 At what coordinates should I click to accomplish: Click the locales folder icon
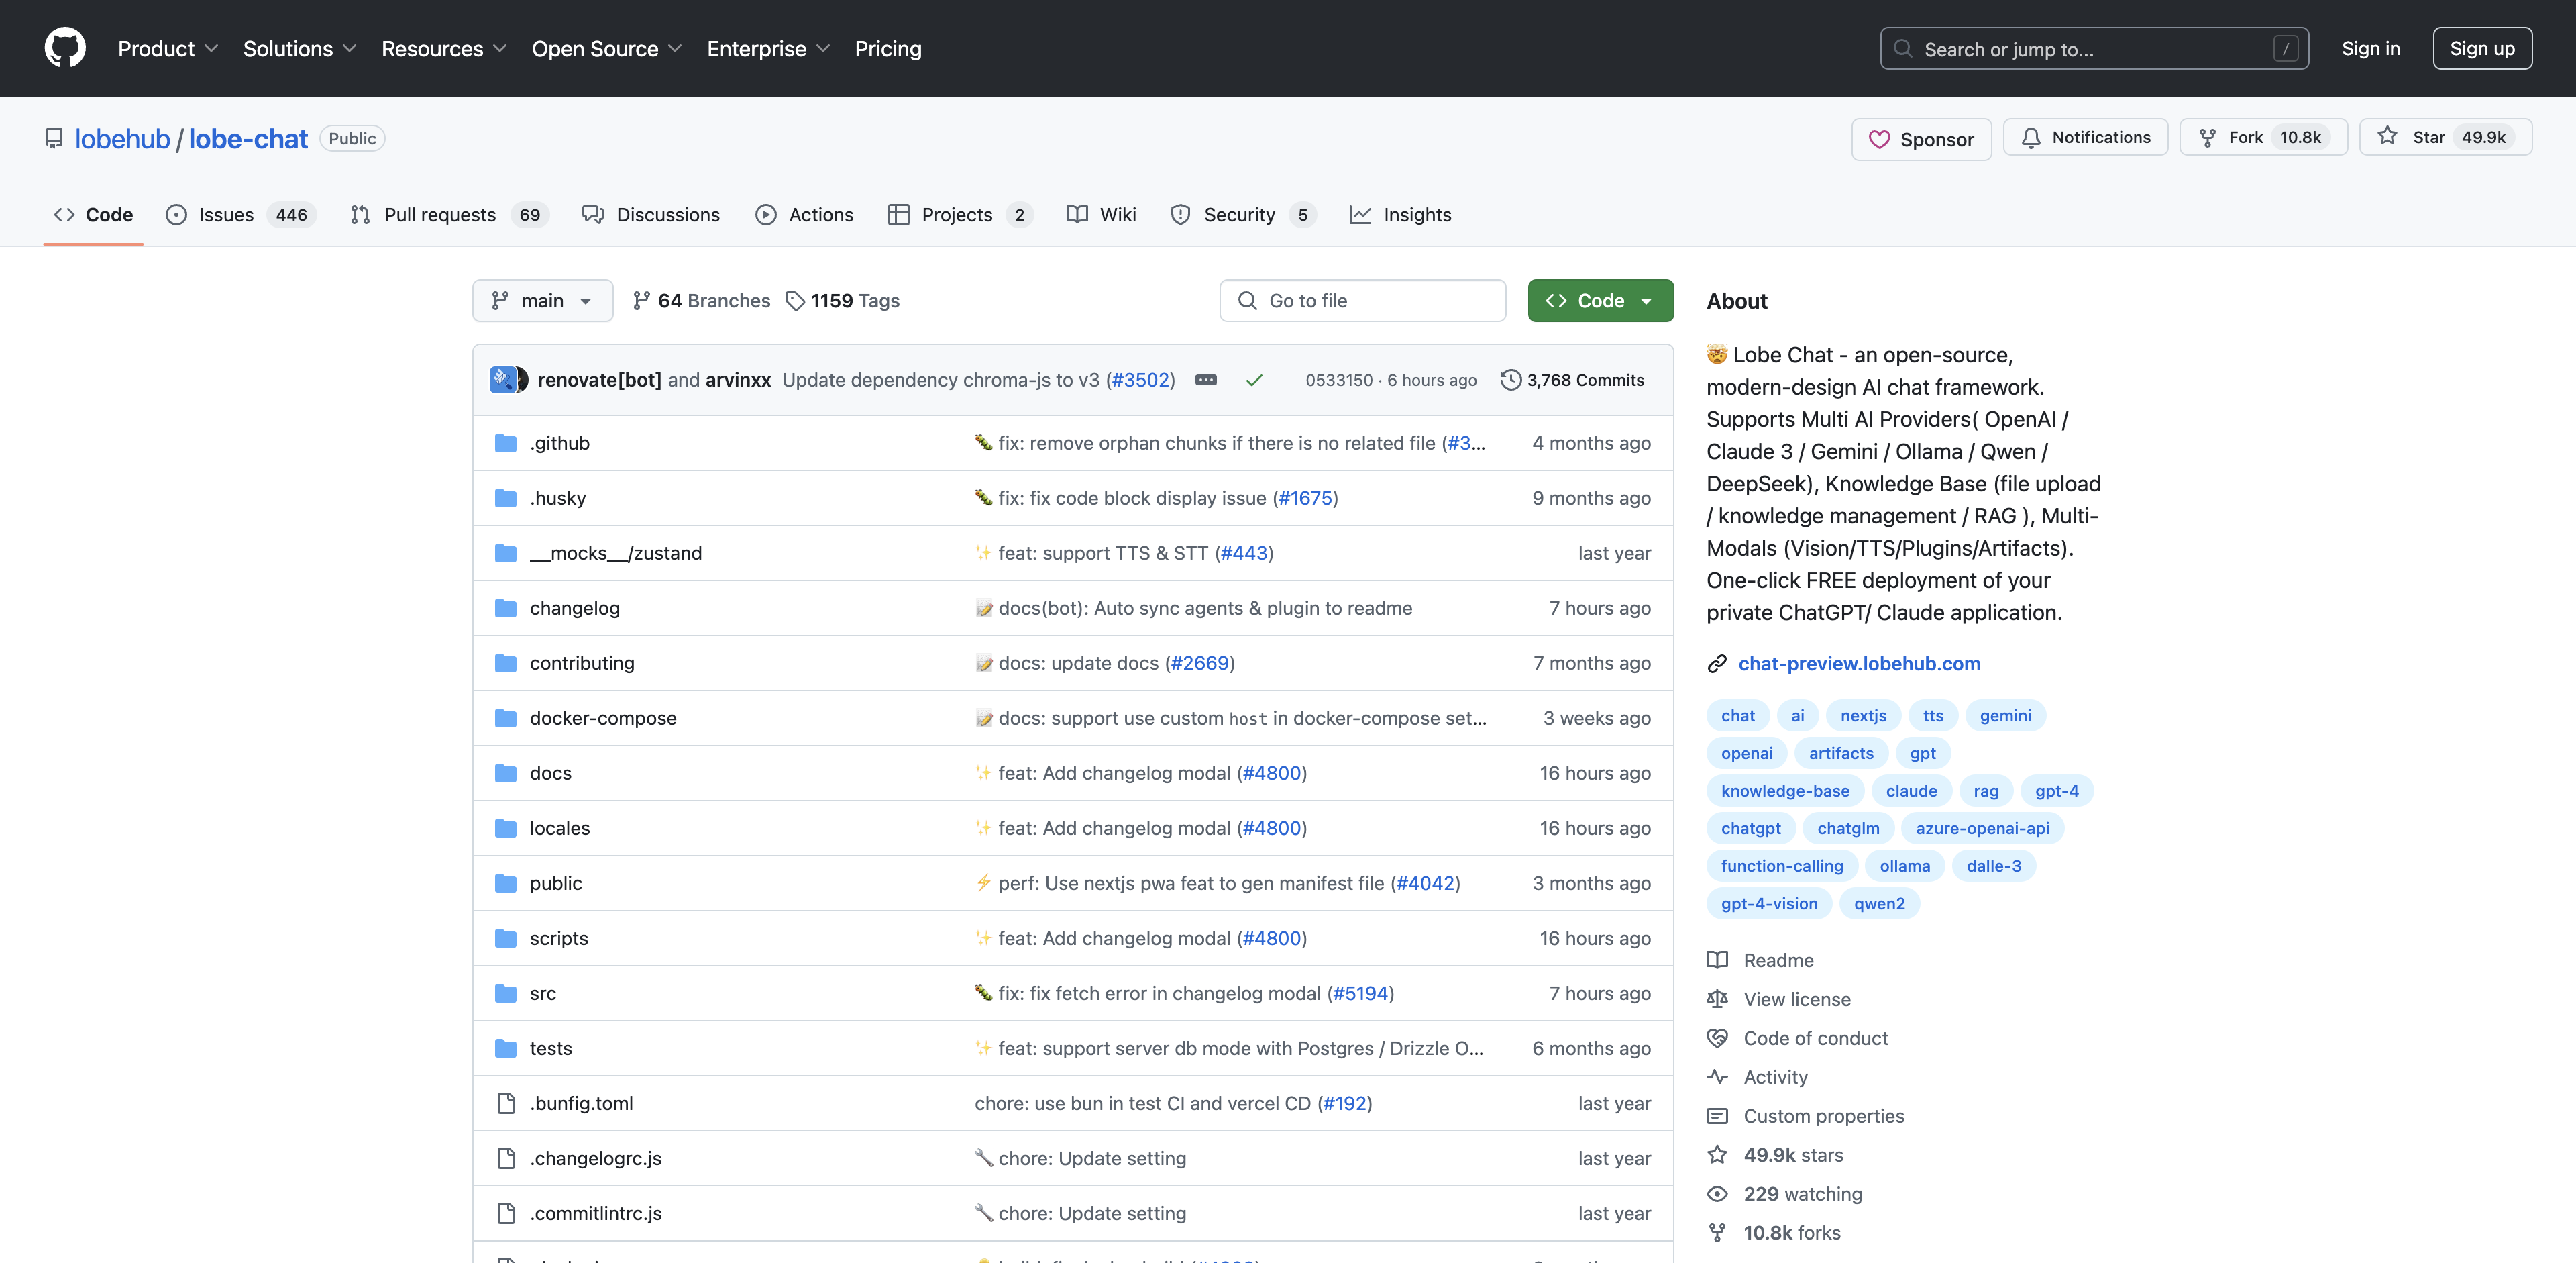coord(506,827)
